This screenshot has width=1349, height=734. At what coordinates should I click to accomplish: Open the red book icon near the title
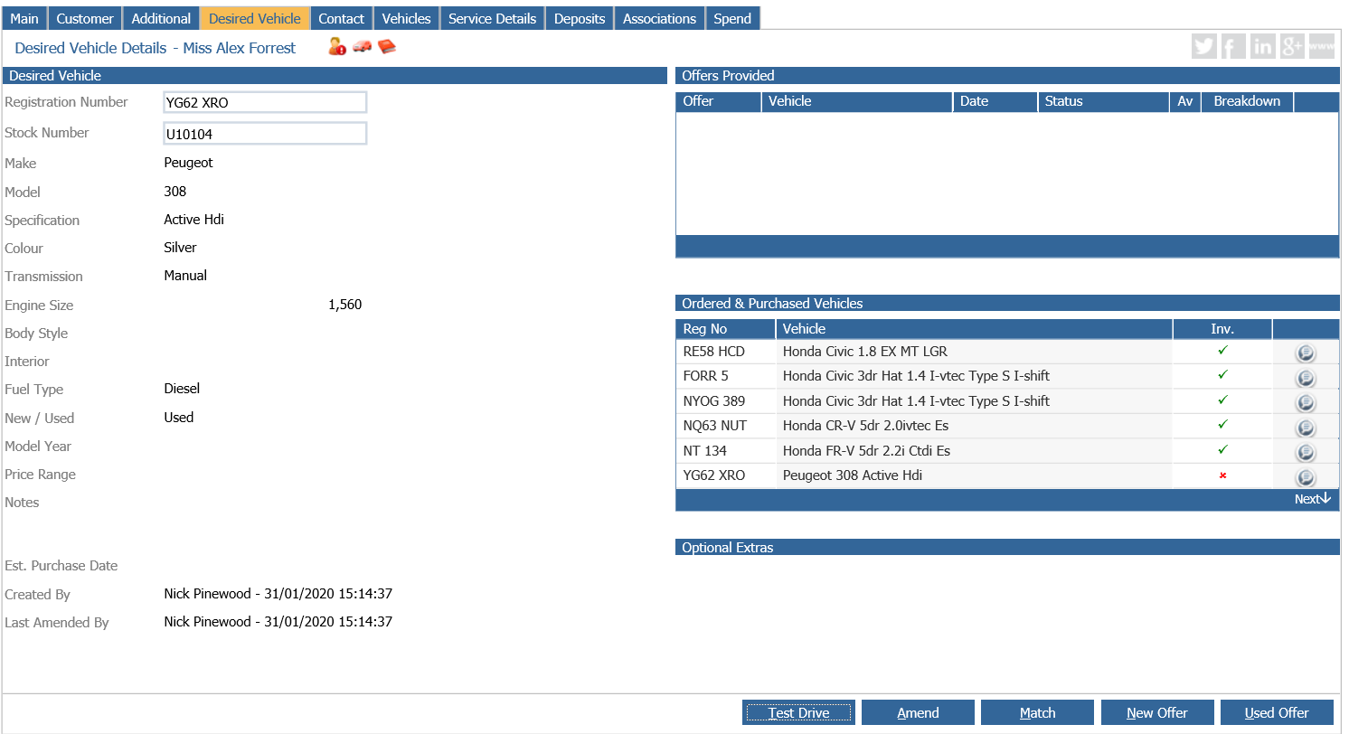(x=387, y=47)
